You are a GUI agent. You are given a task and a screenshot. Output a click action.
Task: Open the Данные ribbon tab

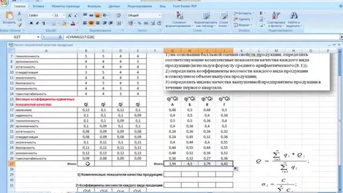tap(114, 6)
